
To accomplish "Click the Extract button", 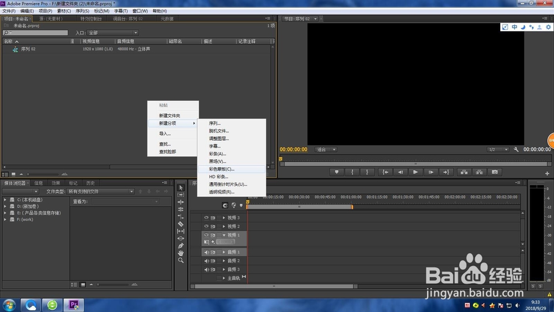I will pos(479,172).
